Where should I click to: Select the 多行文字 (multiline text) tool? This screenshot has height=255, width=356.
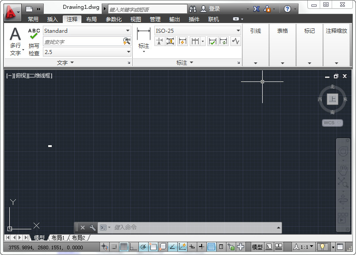[x=15, y=41]
